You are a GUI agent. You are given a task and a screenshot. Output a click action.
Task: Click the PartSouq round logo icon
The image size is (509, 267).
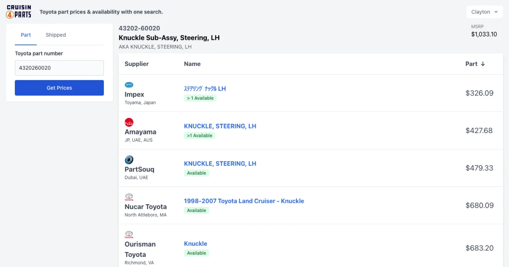pos(129,160)
